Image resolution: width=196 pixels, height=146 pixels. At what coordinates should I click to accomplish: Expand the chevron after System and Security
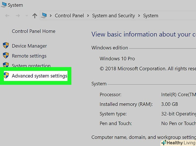coord(139,16)
